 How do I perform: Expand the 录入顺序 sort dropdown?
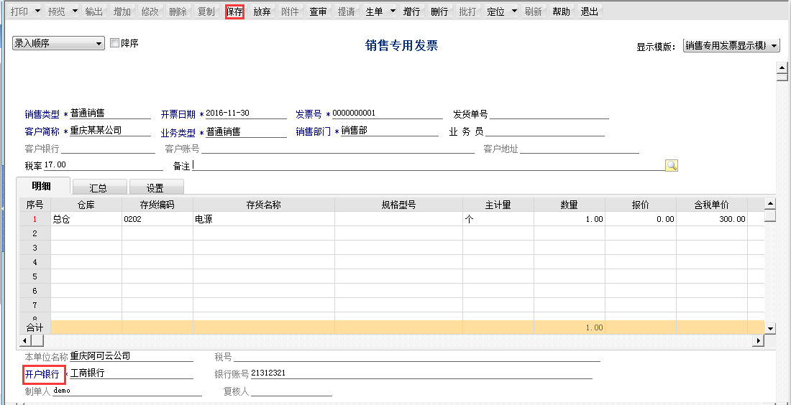click(x=99, y=44)
